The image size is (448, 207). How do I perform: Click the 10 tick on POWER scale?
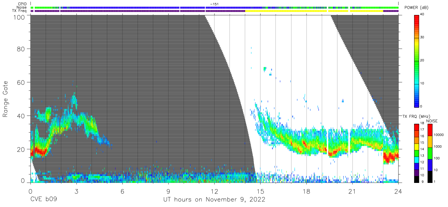coord(422,84)
